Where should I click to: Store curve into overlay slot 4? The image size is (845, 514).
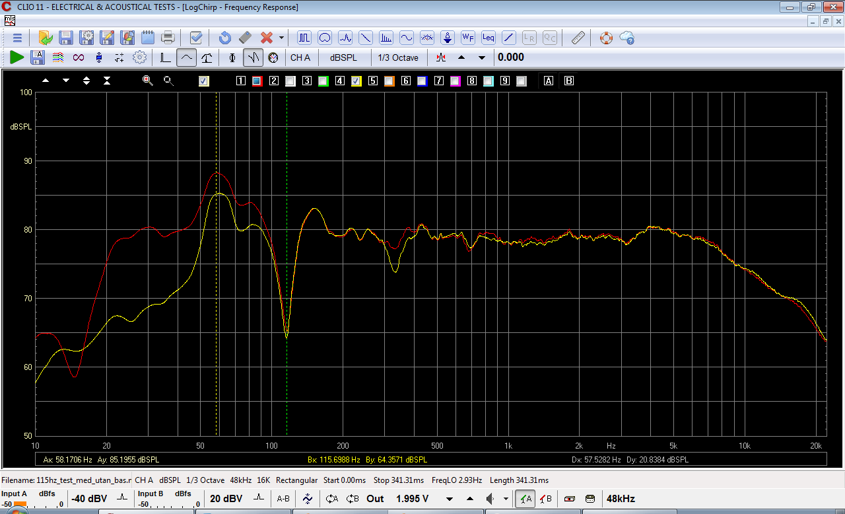340,81
